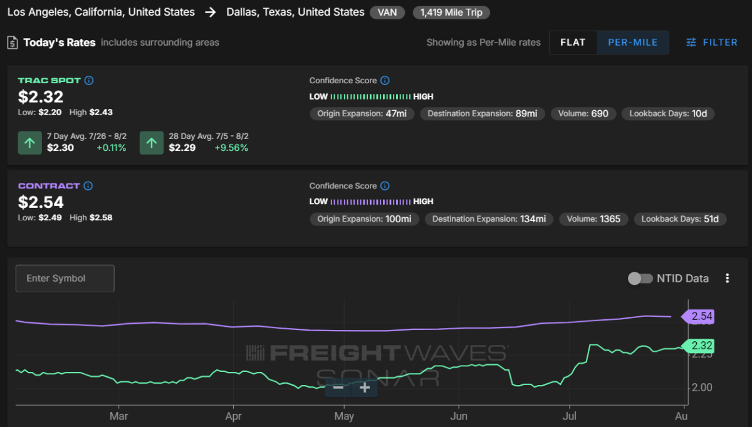This screenshot has width=752, height=427.
Task: Click Destination Expansion: 134mi chip
Action: point(489,219)
